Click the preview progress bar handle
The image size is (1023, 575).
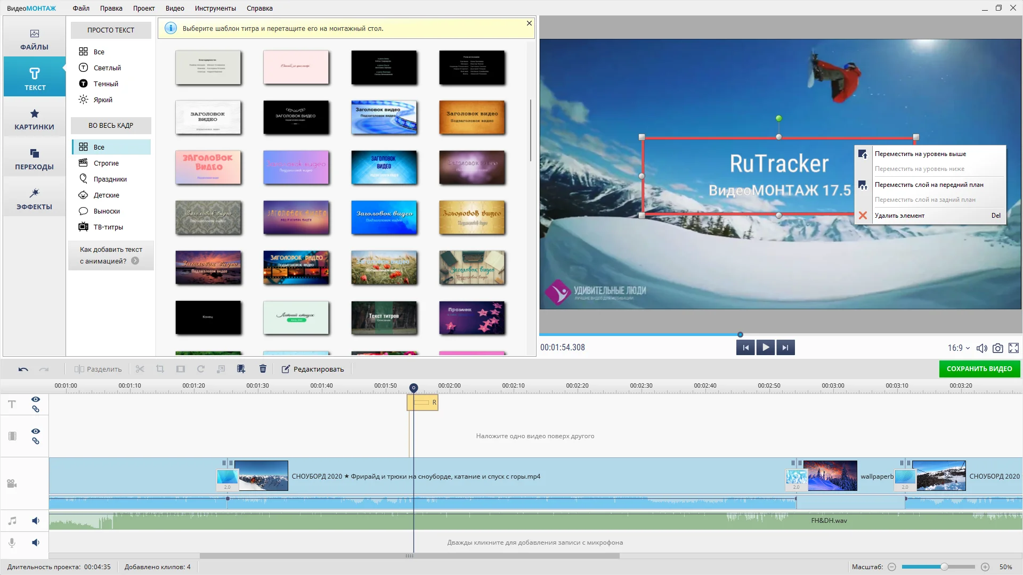point(740,334)
